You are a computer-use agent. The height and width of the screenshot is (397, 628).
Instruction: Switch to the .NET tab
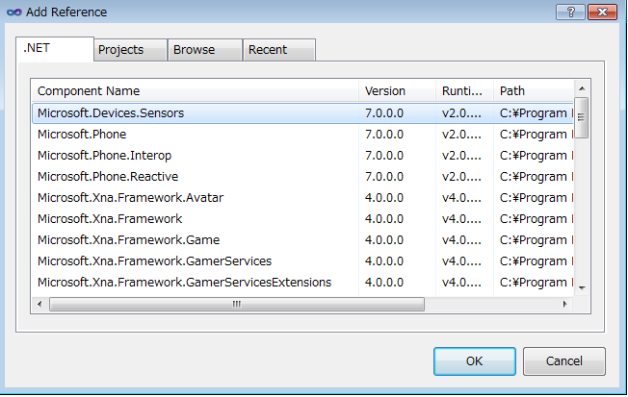pos(55,49)
